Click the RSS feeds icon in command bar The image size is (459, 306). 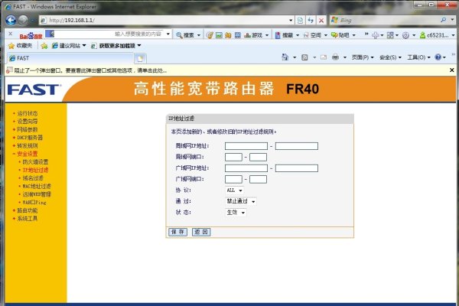click(304, 57)
